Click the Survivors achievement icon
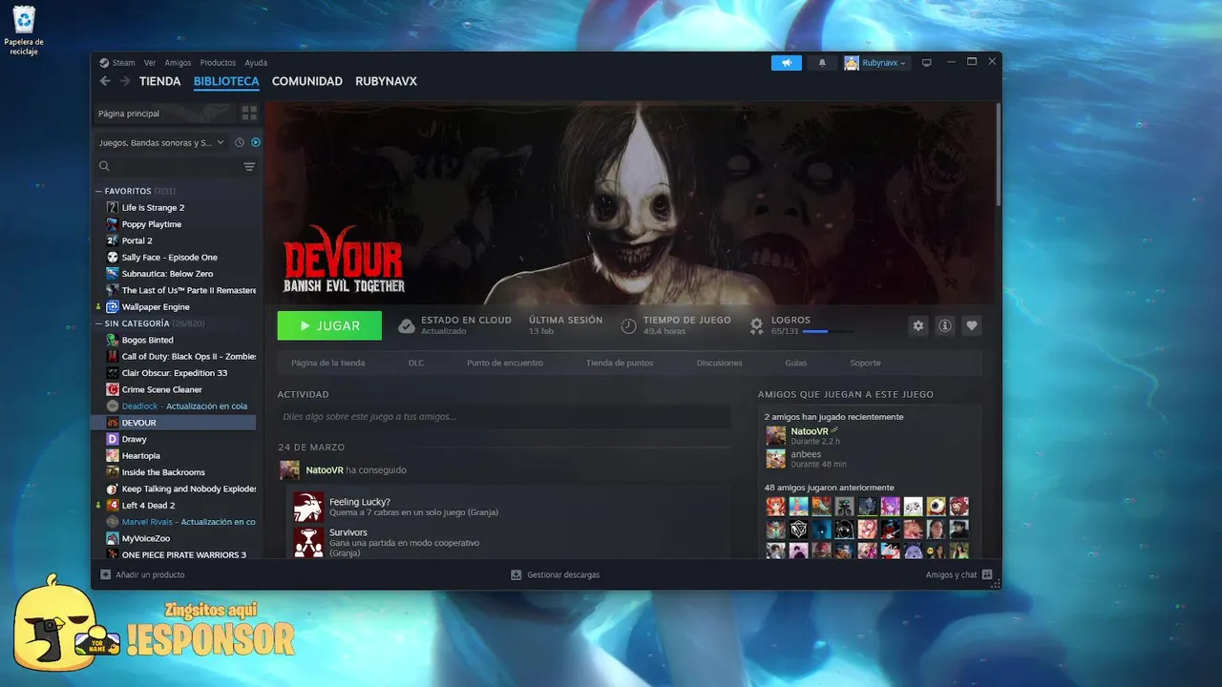Screen dimensions: 1222x687 pos(308,542)
